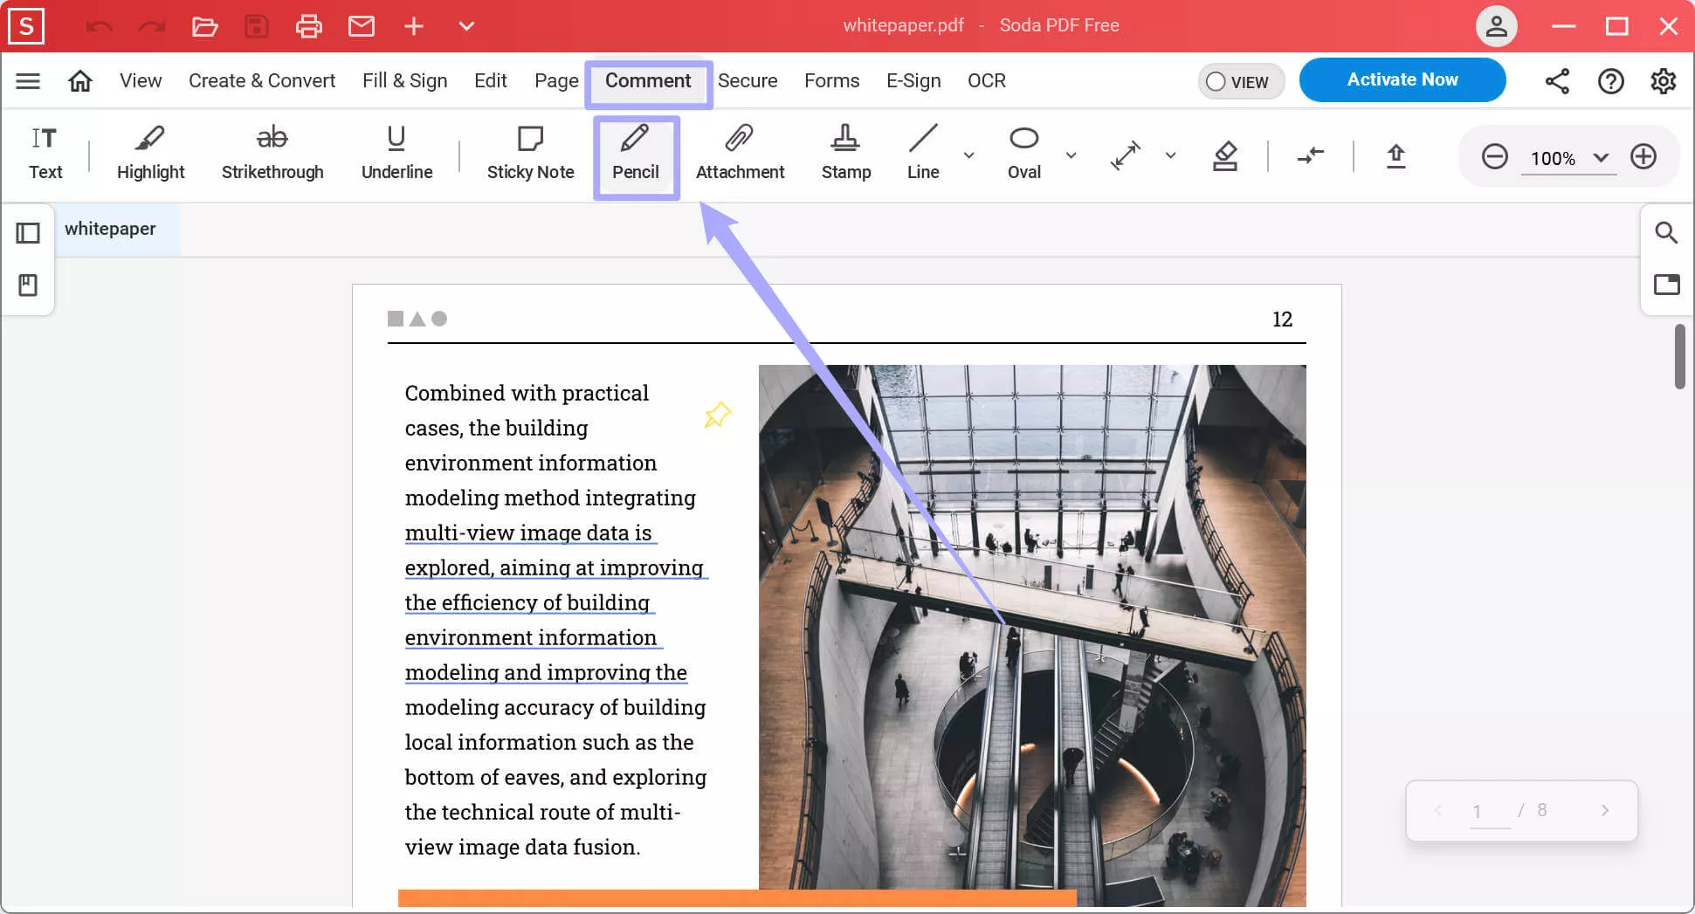The height and width of the screenshot is (914, 1695).
Task: Toggle the bookmarks panel icon
Action: pyautogui.click(x=28, y=285)
